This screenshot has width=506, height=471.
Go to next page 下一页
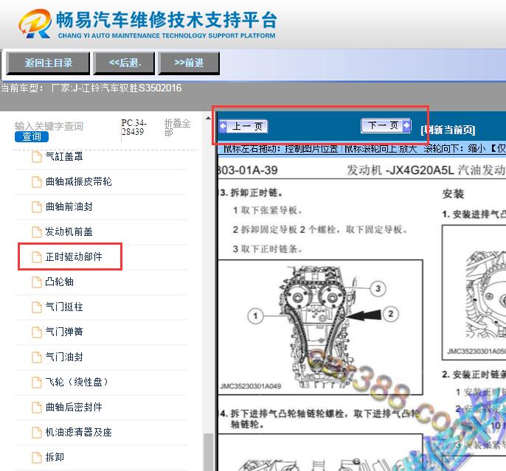385,126
